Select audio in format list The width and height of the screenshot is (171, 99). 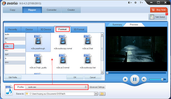(x=15, y=34)
